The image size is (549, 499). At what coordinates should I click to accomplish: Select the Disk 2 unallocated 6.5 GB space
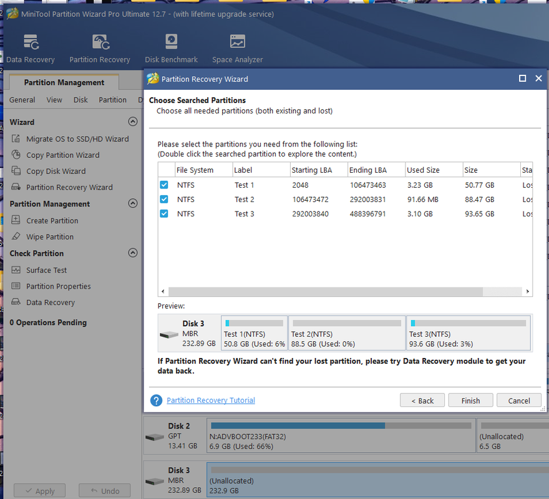click(x=513, y=435)
